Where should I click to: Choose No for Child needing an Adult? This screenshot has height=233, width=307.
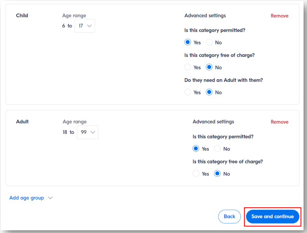coord(209,92)
